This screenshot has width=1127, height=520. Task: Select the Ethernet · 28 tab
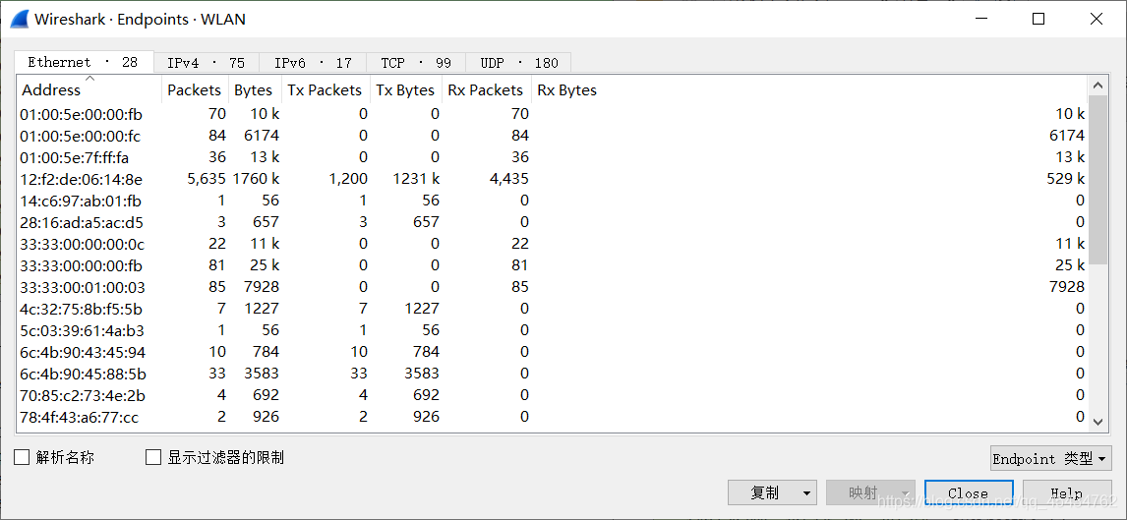coord(83,62)
